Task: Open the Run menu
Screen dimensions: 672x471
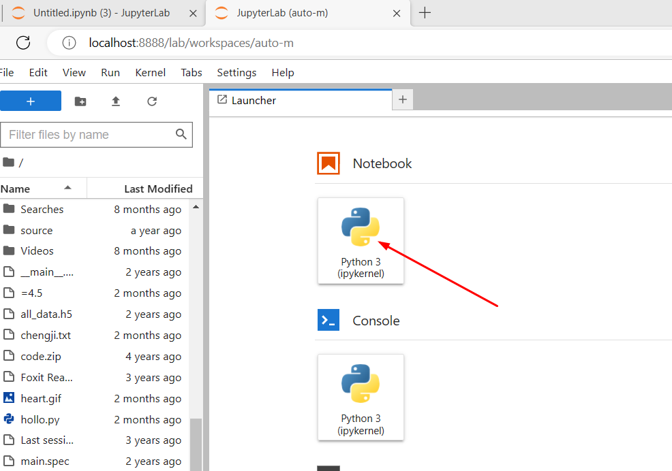Action: 110,72
